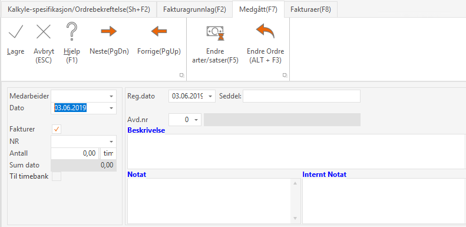Viewport: 466px width, 227px height.
Task: Click Notat scrollbar down arrow
Action: pos(295,219)
